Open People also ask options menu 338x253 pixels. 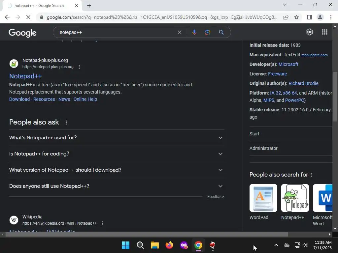(66, 123)
